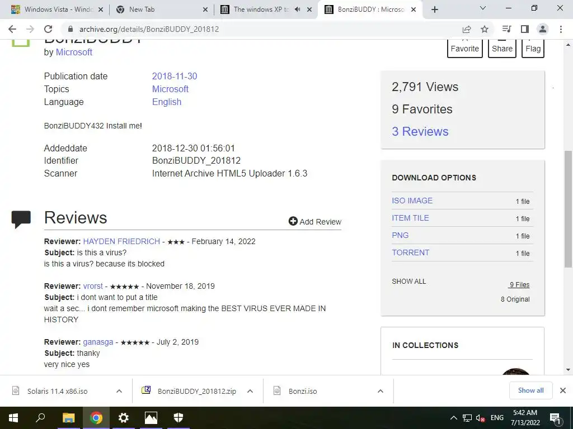Open the Microsoft author link

pyautogui.click(x=74, y=52)
